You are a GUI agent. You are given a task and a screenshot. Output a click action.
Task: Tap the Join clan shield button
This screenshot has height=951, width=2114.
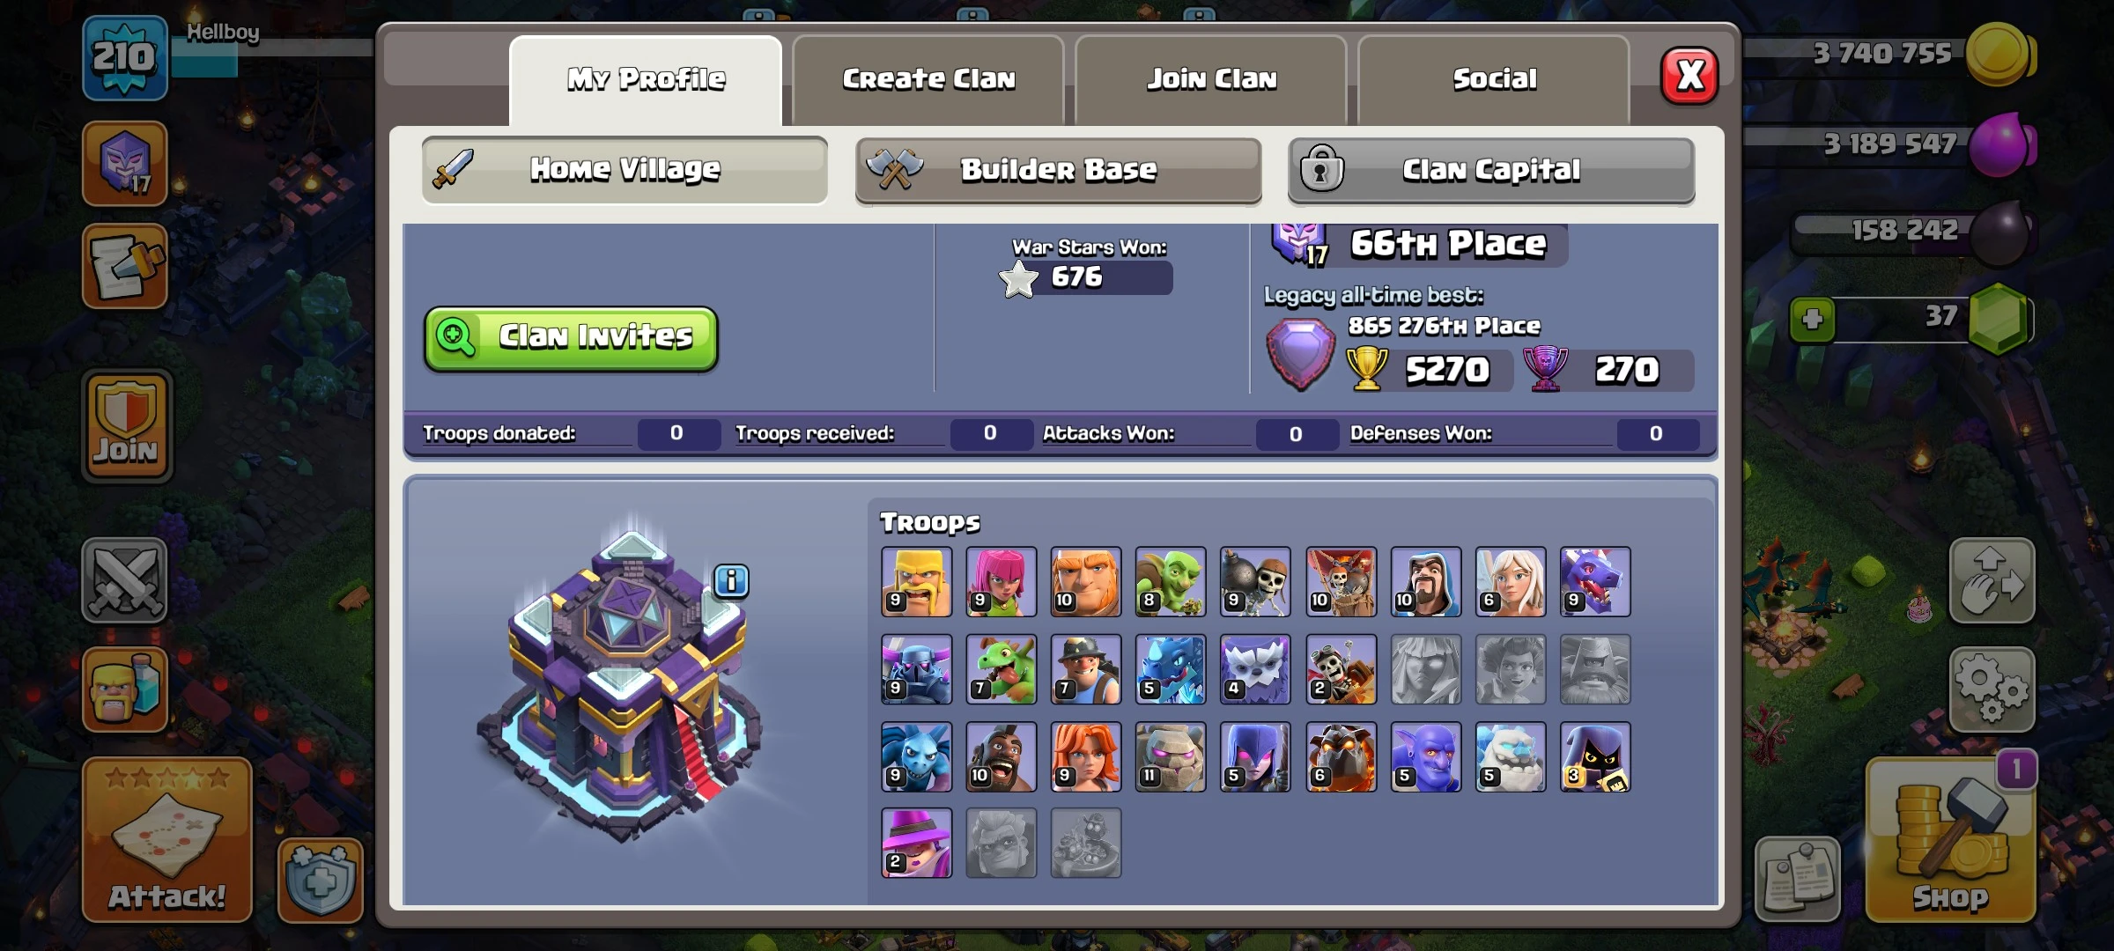[126, 425]
